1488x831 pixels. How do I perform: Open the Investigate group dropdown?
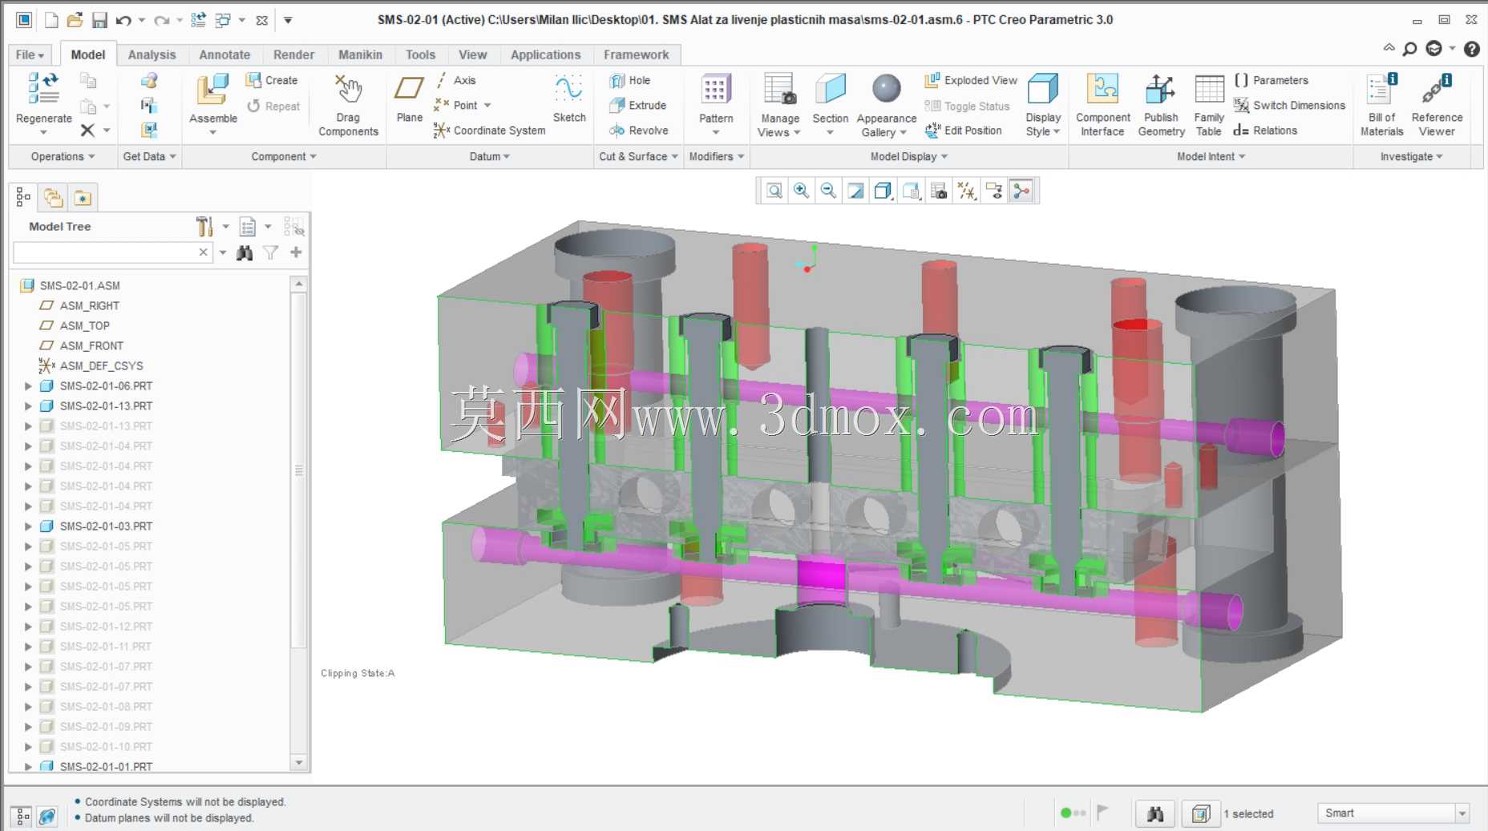click(1411, 156)
